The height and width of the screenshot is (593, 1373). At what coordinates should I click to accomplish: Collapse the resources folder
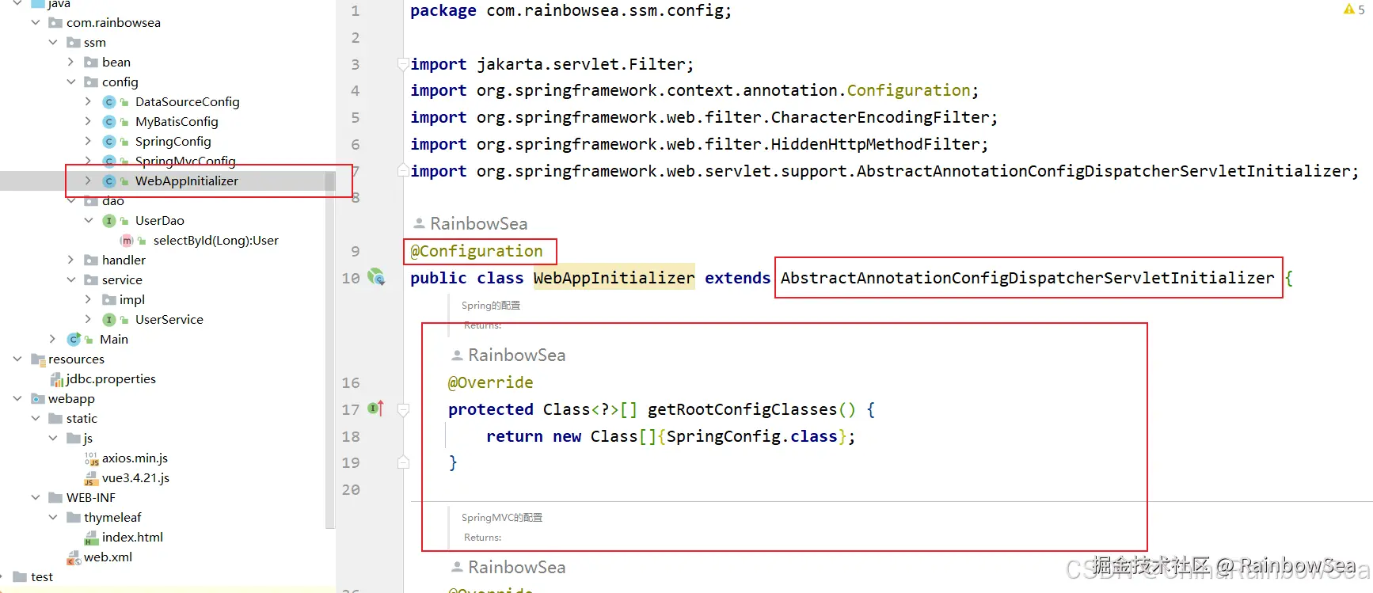pos(17,359)
